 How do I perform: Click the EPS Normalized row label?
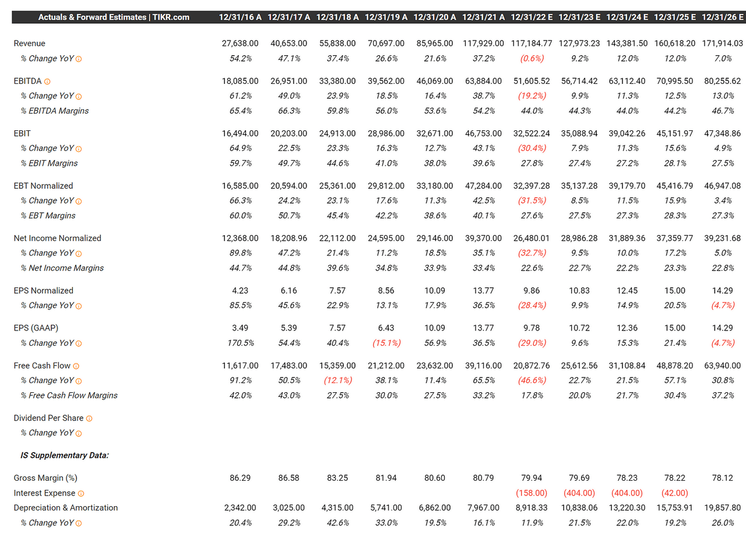point(44,291)
